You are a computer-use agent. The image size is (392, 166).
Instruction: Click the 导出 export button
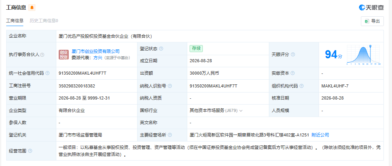pyautogui.click(x=372, y=21)
